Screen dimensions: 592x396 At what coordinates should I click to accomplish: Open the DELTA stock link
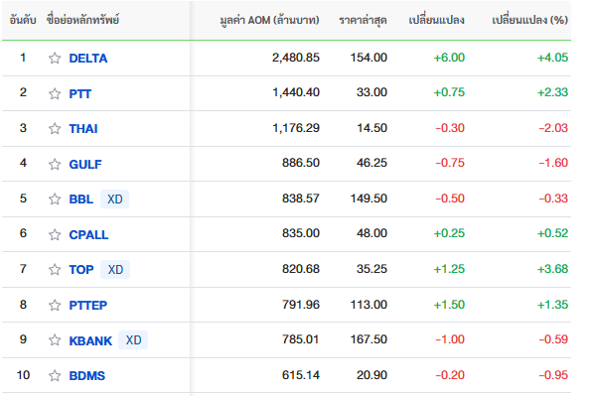(x=88, y=59)
